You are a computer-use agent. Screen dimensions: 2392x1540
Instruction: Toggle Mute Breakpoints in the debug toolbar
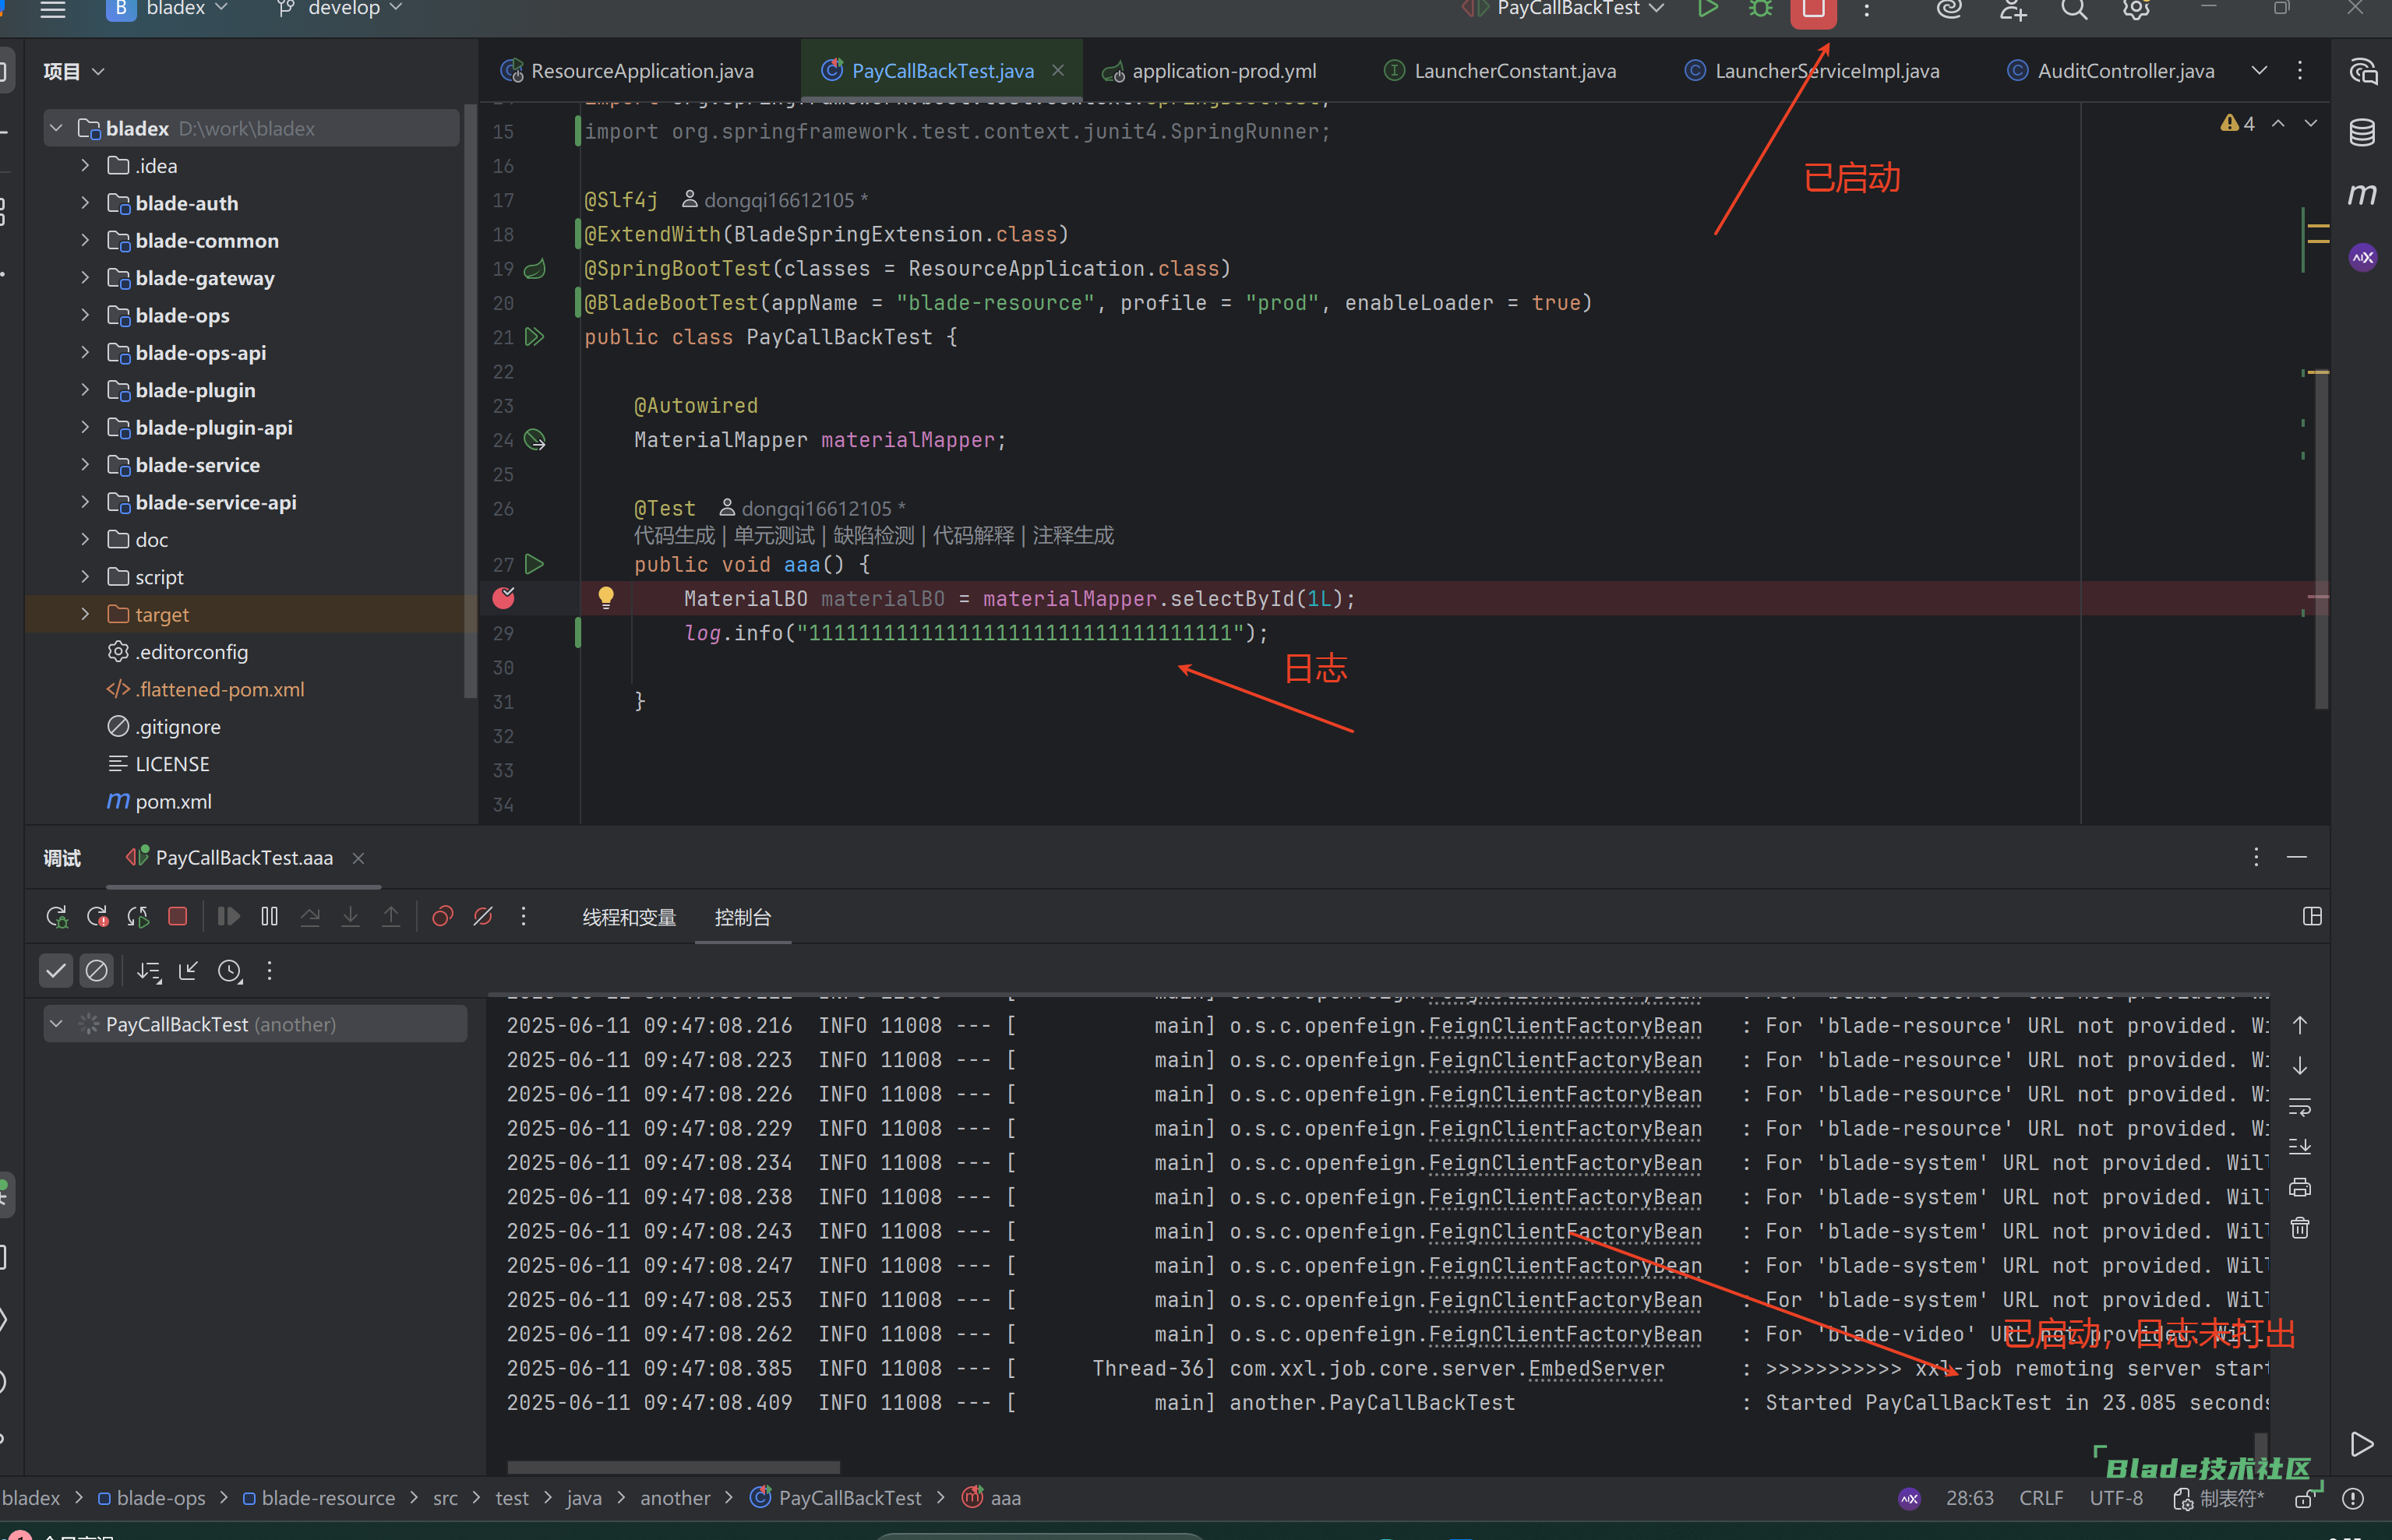click(x=483, y=917)
